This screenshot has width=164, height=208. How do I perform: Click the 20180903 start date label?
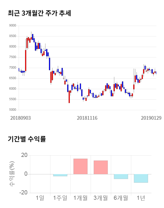point(20,118)
